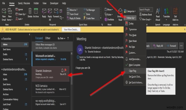Click the reading pane more actions button
Screen dimensions: 186x110
pyautogui.click(x=181, y=46)
